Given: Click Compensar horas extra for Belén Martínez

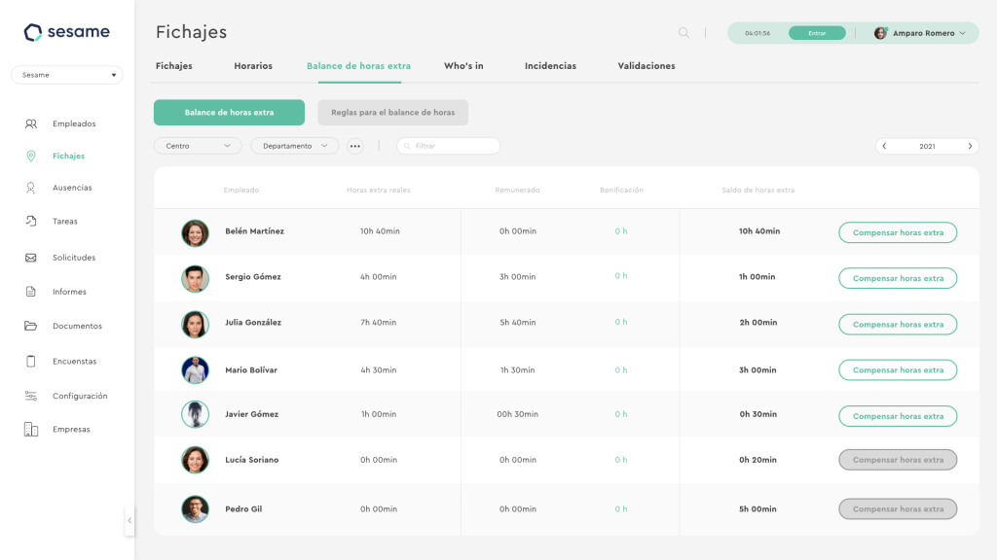Looking at the screenshot, I should click(898, 232).
